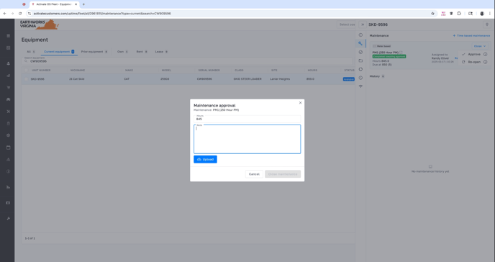The width and height of the screenshot is (495, 262).
Task: Click the crossed tools icon in left sidebar
Action: coord(8,112)
